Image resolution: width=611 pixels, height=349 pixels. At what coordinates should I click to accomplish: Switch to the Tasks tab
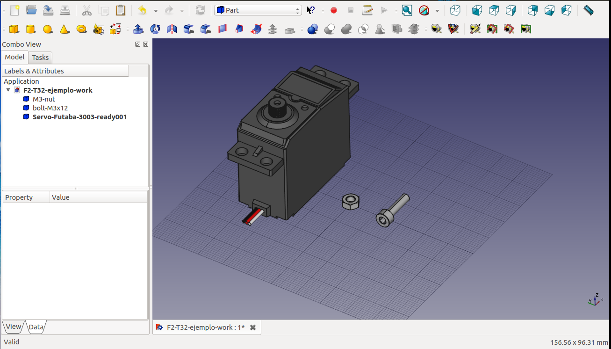pyautogui.click(x=40, y=58)
